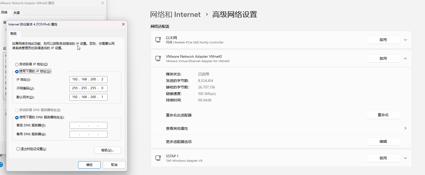Click the 子网掩码 input field
Viewport: 425px width, 175px height.
coord(88,88)
